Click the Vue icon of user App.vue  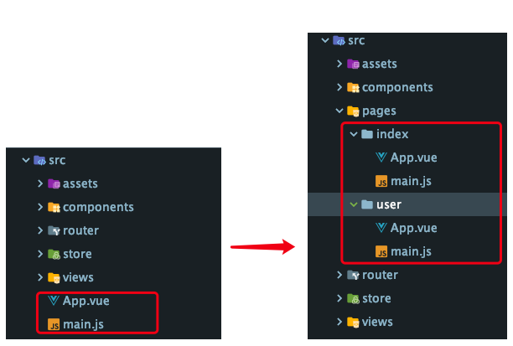(381, 228)
